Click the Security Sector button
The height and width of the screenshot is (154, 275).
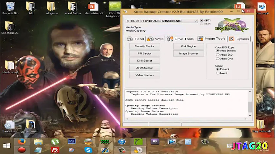click(x=144, y=46)
